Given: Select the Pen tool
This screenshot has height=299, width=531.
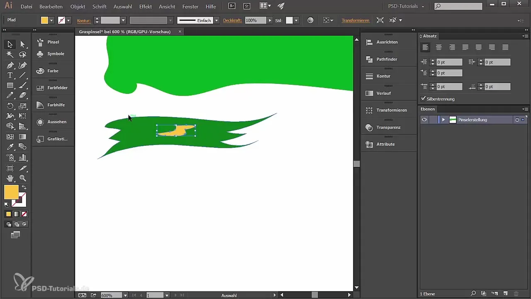Looking at the screenshot, I should (10, 65).
